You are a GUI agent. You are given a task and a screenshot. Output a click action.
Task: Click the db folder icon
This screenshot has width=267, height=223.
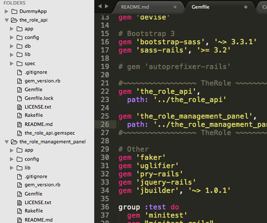20,46
